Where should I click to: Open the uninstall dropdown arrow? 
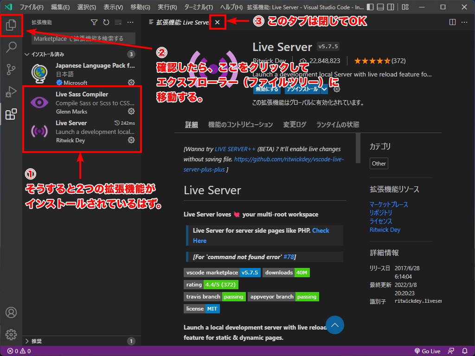[324, 89]
